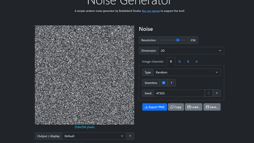Click the Seed input field showing 47505
Image resolution: width=254 pixels, height=143 pixels.
pos(179,93)
